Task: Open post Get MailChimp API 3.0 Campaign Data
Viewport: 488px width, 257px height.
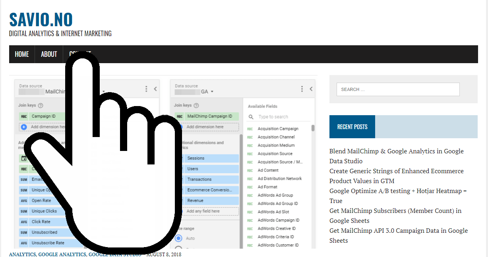Action: point(399,236)
